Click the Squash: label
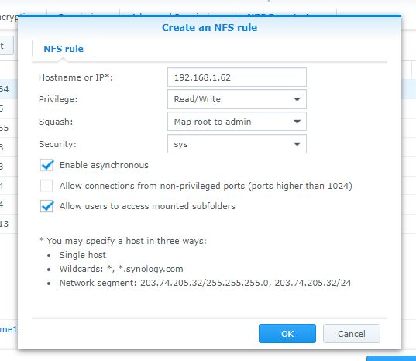The width and height of the screenshot is (416, 361). (x=56, y=122)
